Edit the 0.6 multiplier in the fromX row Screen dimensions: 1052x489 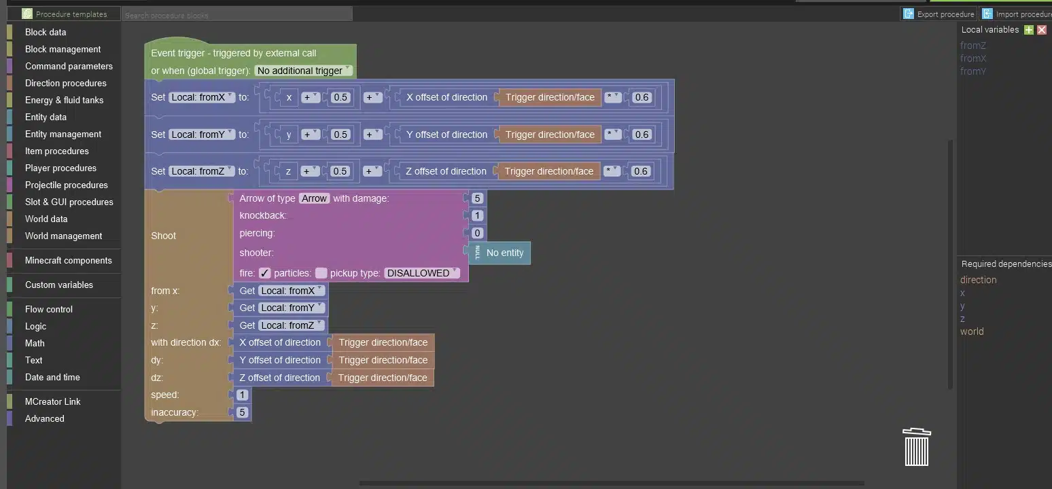point(642,97)
